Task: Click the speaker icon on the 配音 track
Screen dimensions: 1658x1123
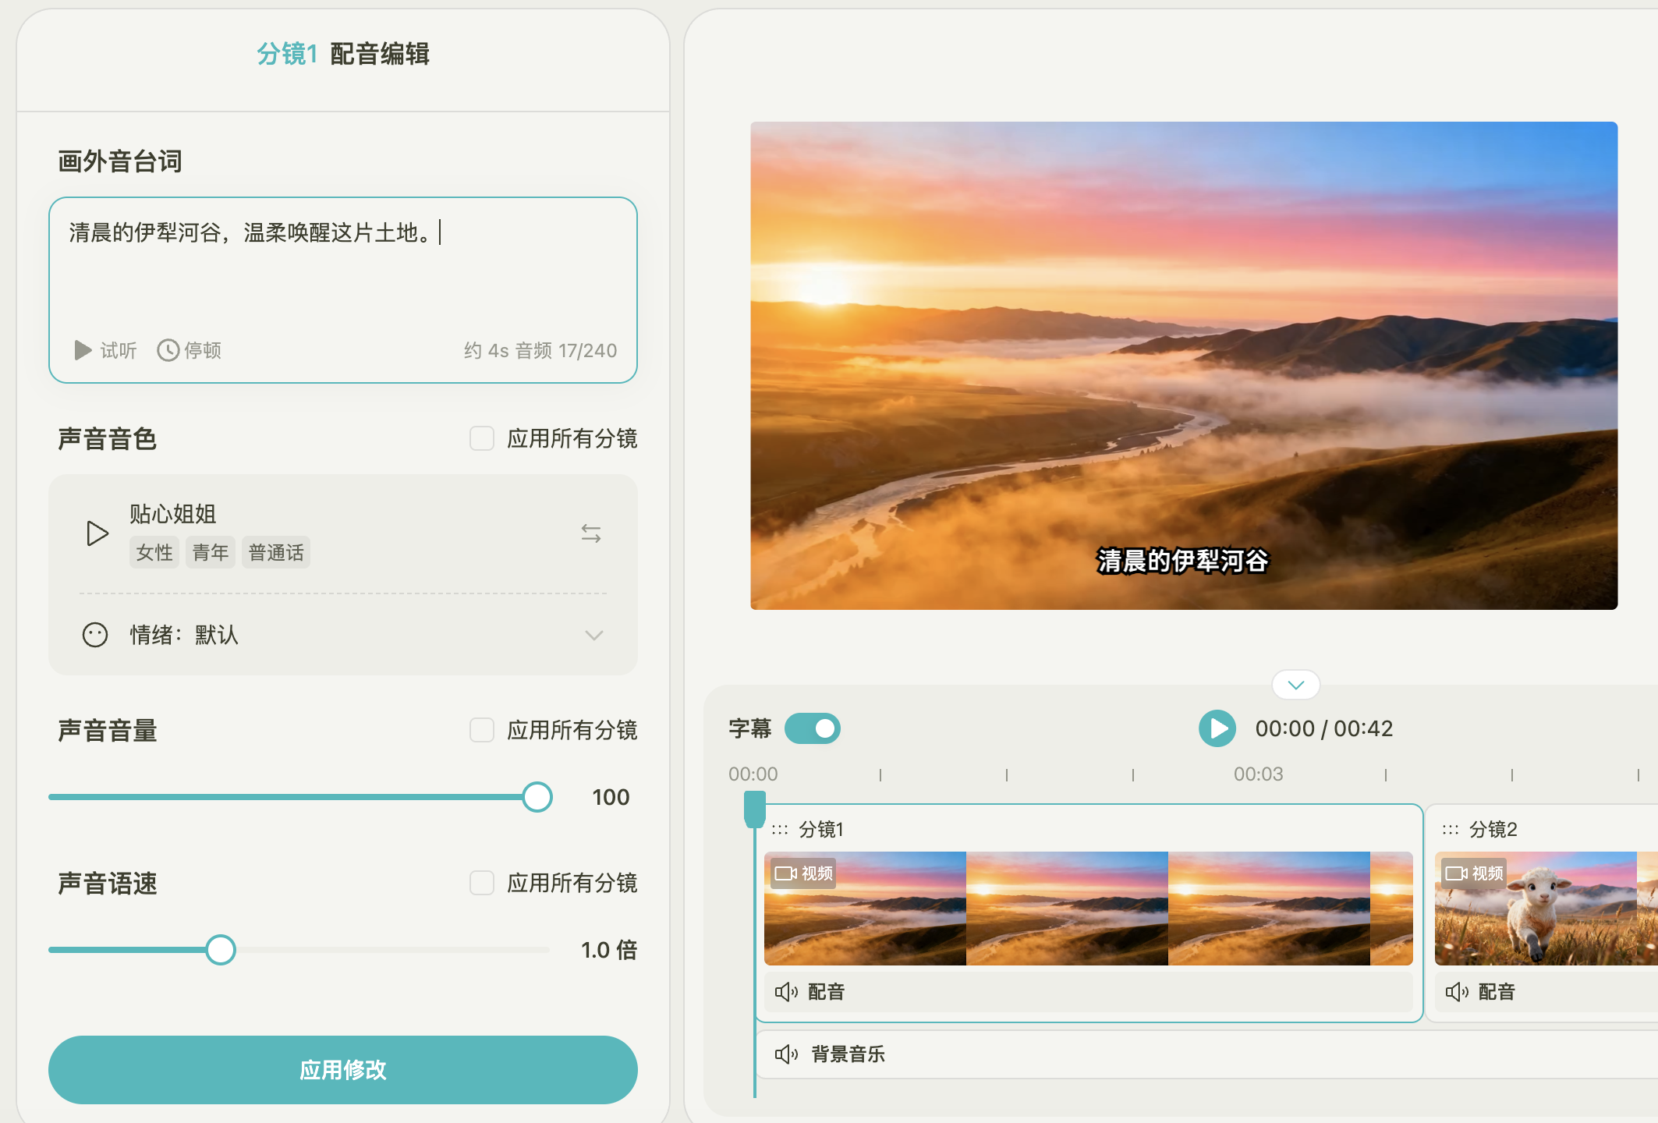Action: pos(785,993)
